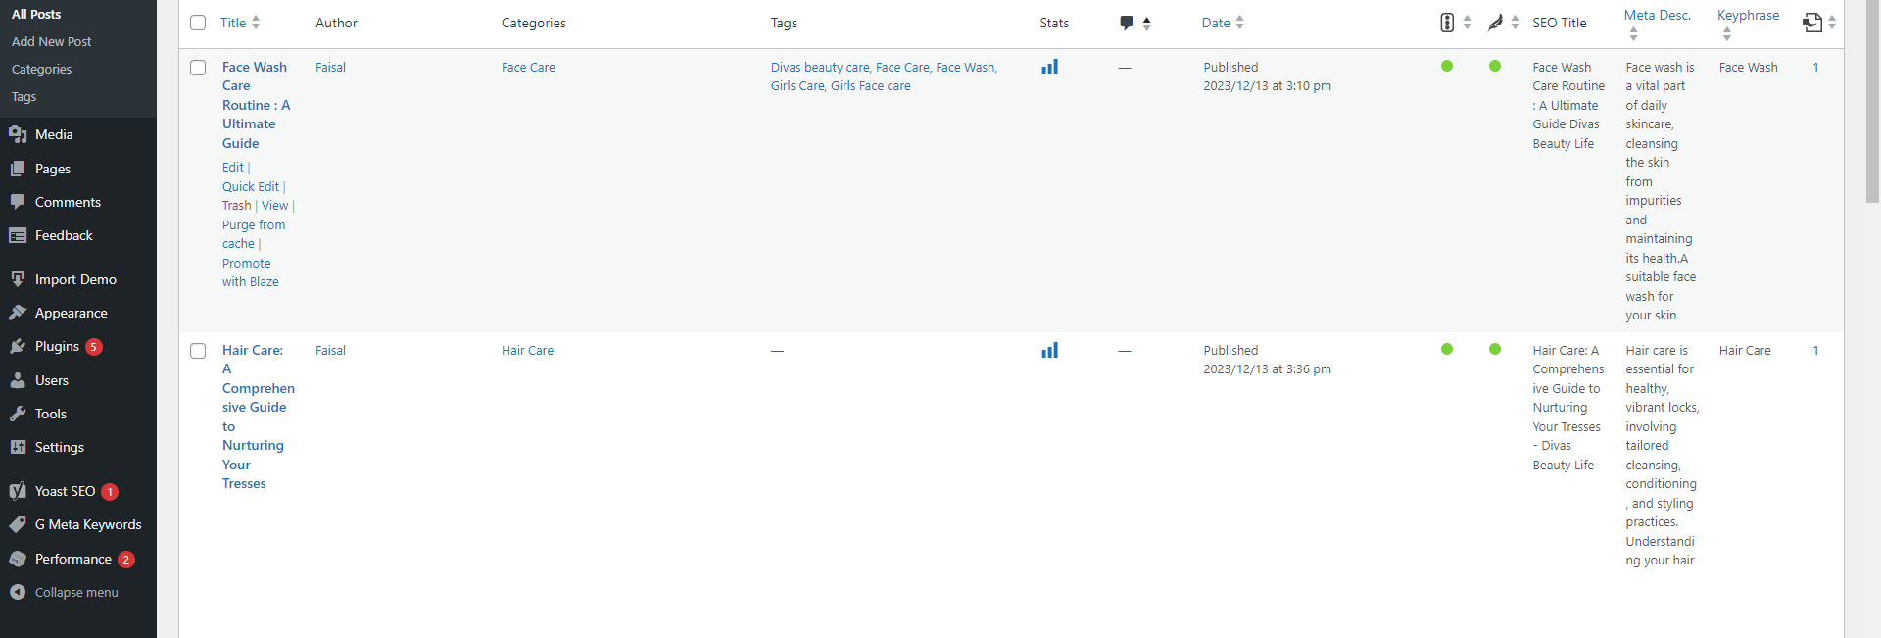Click readability green dot for Hair Care post
The image size is (1881, 638).
pos(1495,349)
